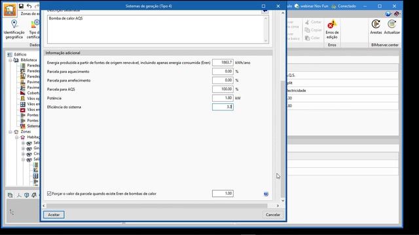Select Edifício in the tree
Viewport: 419px width, 235px height.
click(x=20, y=54)
